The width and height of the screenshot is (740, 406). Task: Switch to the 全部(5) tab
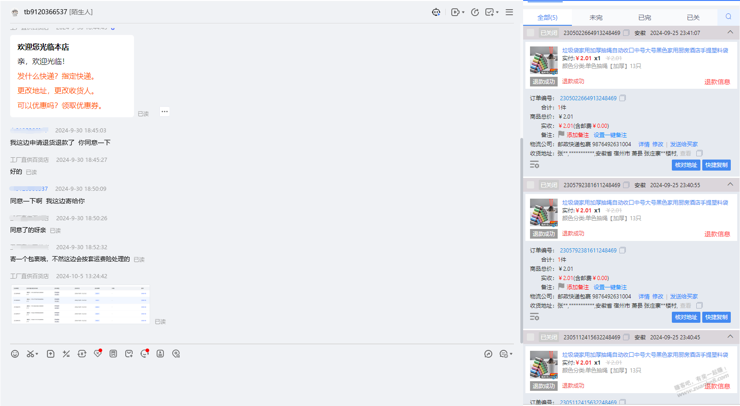[x=548, y=17]
